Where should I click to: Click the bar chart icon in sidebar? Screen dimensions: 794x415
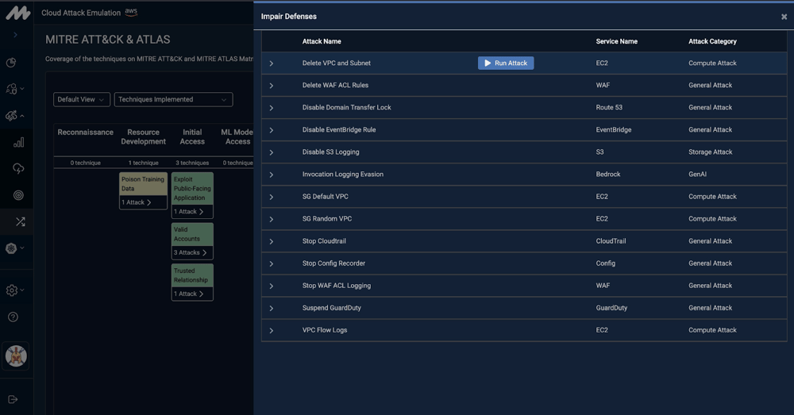[18, 143]
